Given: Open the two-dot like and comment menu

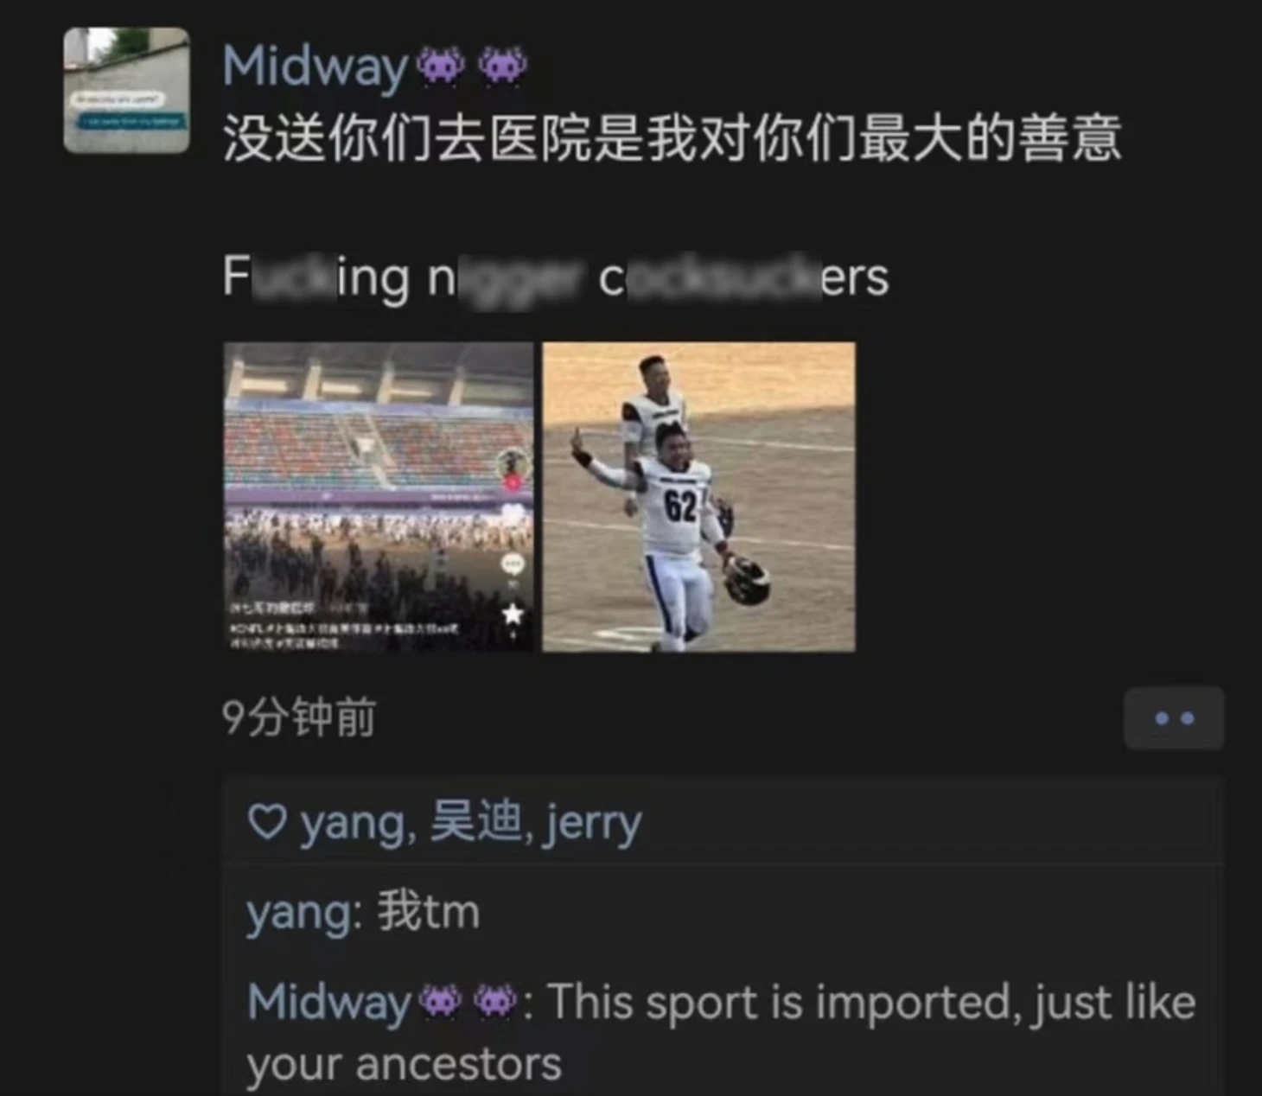Looking at the screenshot, I should pos(1174,718).
